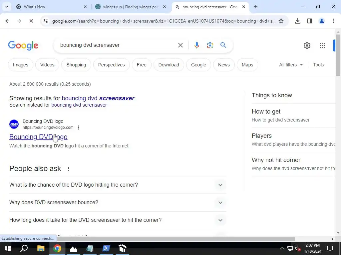The height and width of the screenshot is (255, 341).
Task: Stop loading the page
Action: 31,21
